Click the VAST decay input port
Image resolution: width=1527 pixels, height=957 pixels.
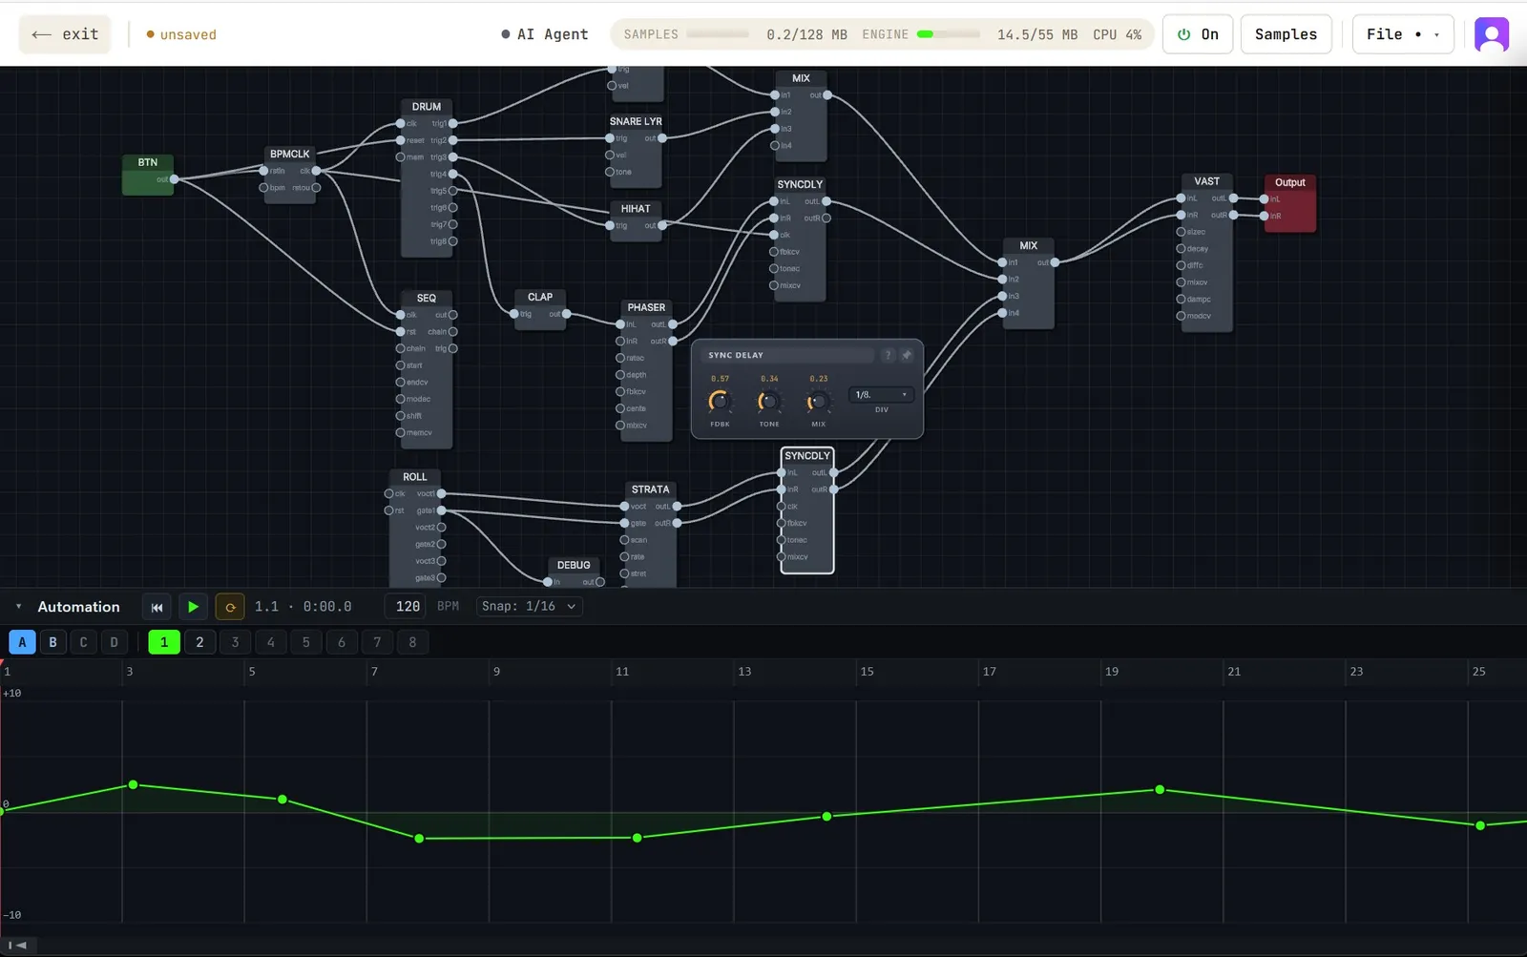pos(1181,249)
